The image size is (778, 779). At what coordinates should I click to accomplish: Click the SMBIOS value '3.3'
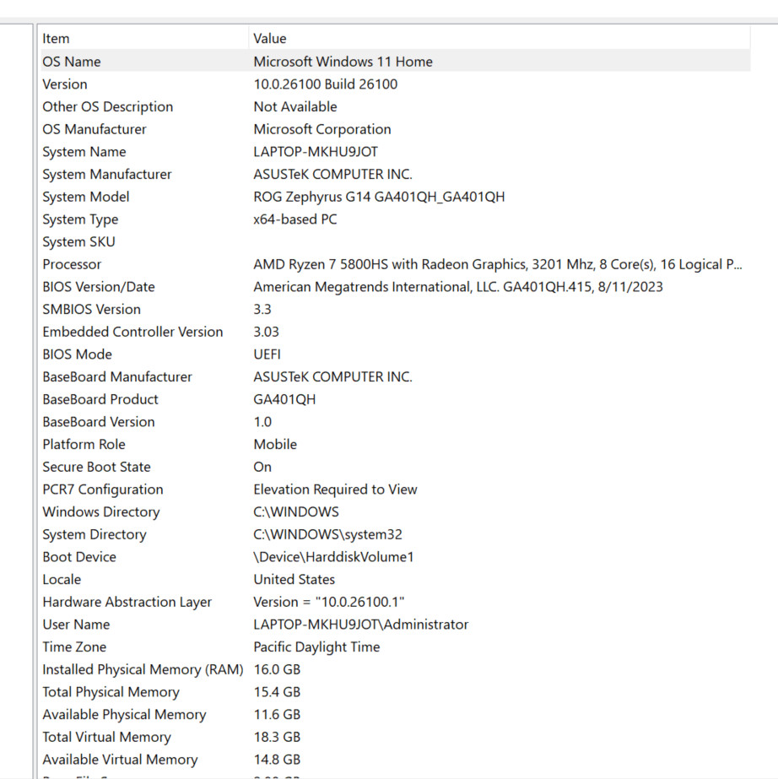point(262,310)
